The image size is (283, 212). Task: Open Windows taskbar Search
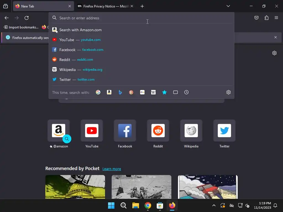[124, 205]
